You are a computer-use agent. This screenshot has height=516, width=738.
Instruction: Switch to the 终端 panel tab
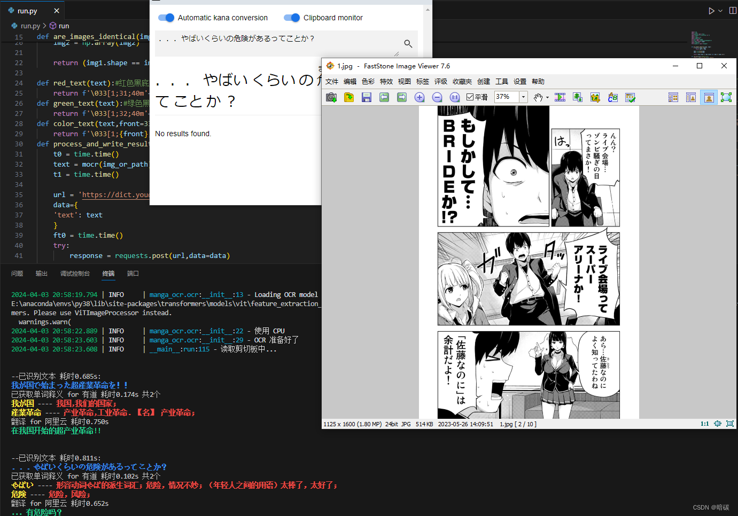[108, 273]
